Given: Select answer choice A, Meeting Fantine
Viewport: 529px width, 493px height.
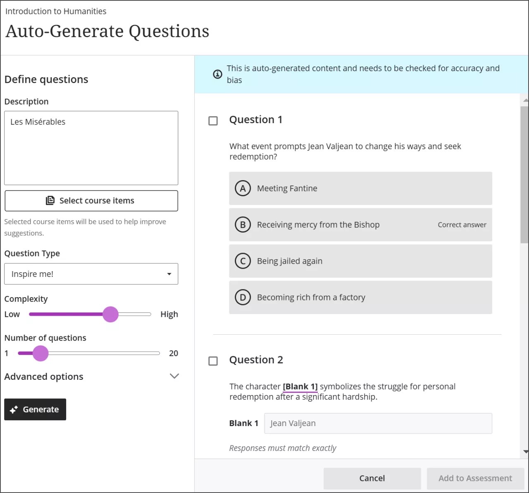Looking at the screenshot, I should [360, 188].
